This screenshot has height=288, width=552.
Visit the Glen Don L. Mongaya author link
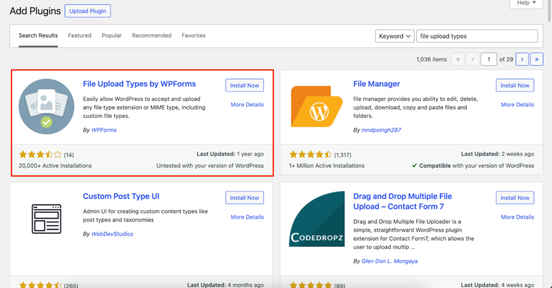pos(390,261)
